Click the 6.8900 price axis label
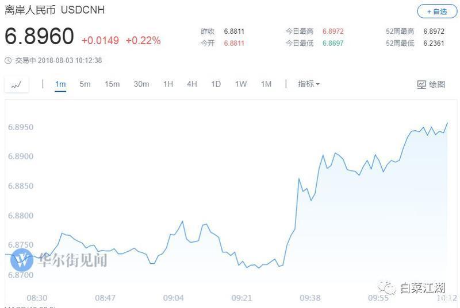 pyautogui.click(x=21, y=156)
